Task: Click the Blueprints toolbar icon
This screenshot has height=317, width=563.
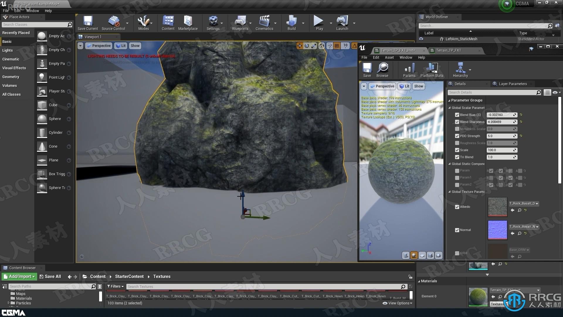Action: point(239,21)
